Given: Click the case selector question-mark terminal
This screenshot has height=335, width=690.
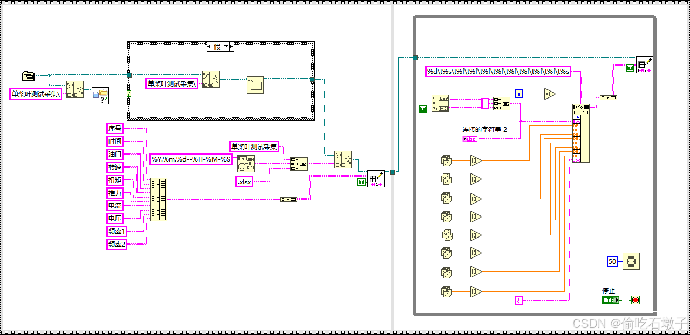Looking at the screenshot, I should tap(129, 93).
